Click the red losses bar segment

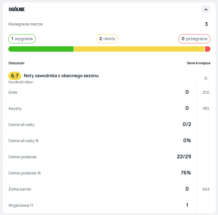click(x=208, y=49)
